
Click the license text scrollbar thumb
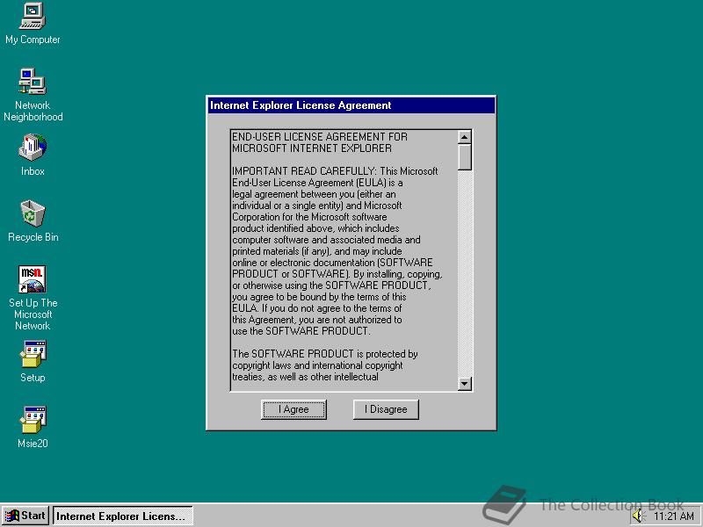tap(465, 157)
